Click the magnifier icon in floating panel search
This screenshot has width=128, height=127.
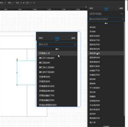(x=75, y=44)
